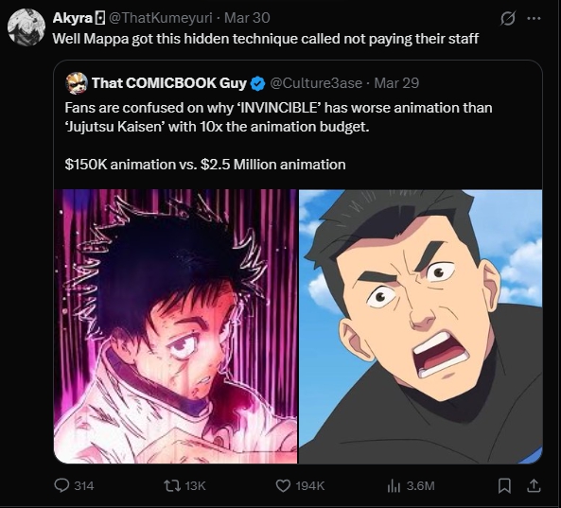561x508 pixels.
Task: Open the Jujutsu Kaisen image on left
Action: coord(175,326)
